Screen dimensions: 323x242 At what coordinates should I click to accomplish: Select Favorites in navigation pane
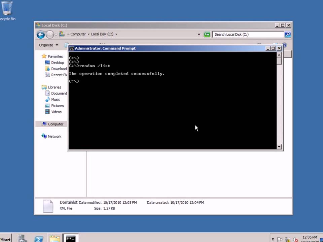coord(55,56)
